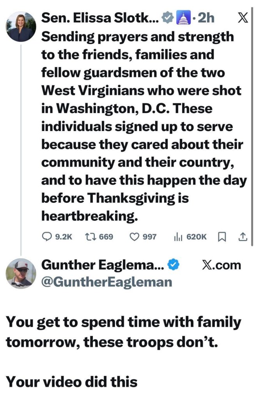Click the Capitol government badge icon
This screenshot has height=399, width=255.
pyautogui.click(x=182, y=18)
